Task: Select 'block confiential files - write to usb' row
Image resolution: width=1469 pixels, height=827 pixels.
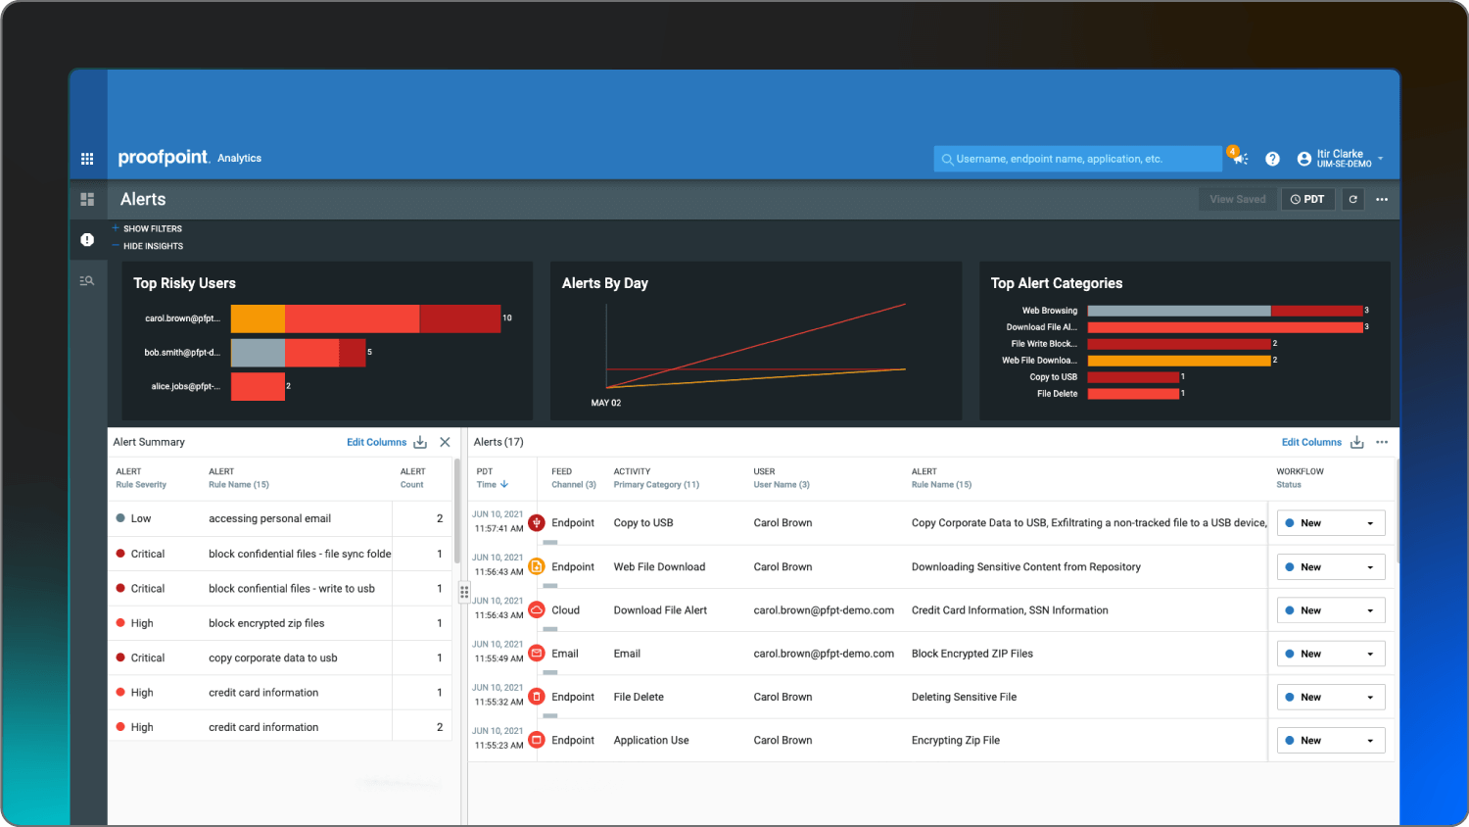Action: [280, 588]
